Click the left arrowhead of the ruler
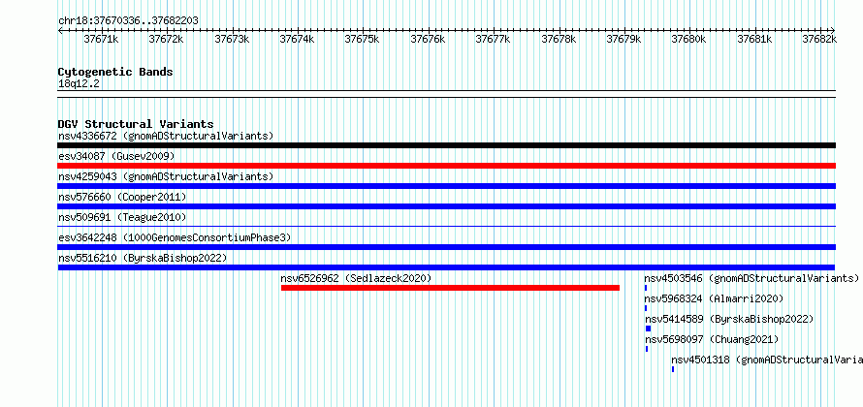This screenshot has height=407, width=863. point(60,30)
